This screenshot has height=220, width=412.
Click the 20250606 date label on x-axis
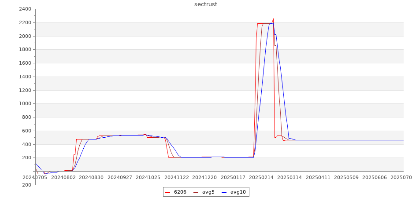coord(375,177)
